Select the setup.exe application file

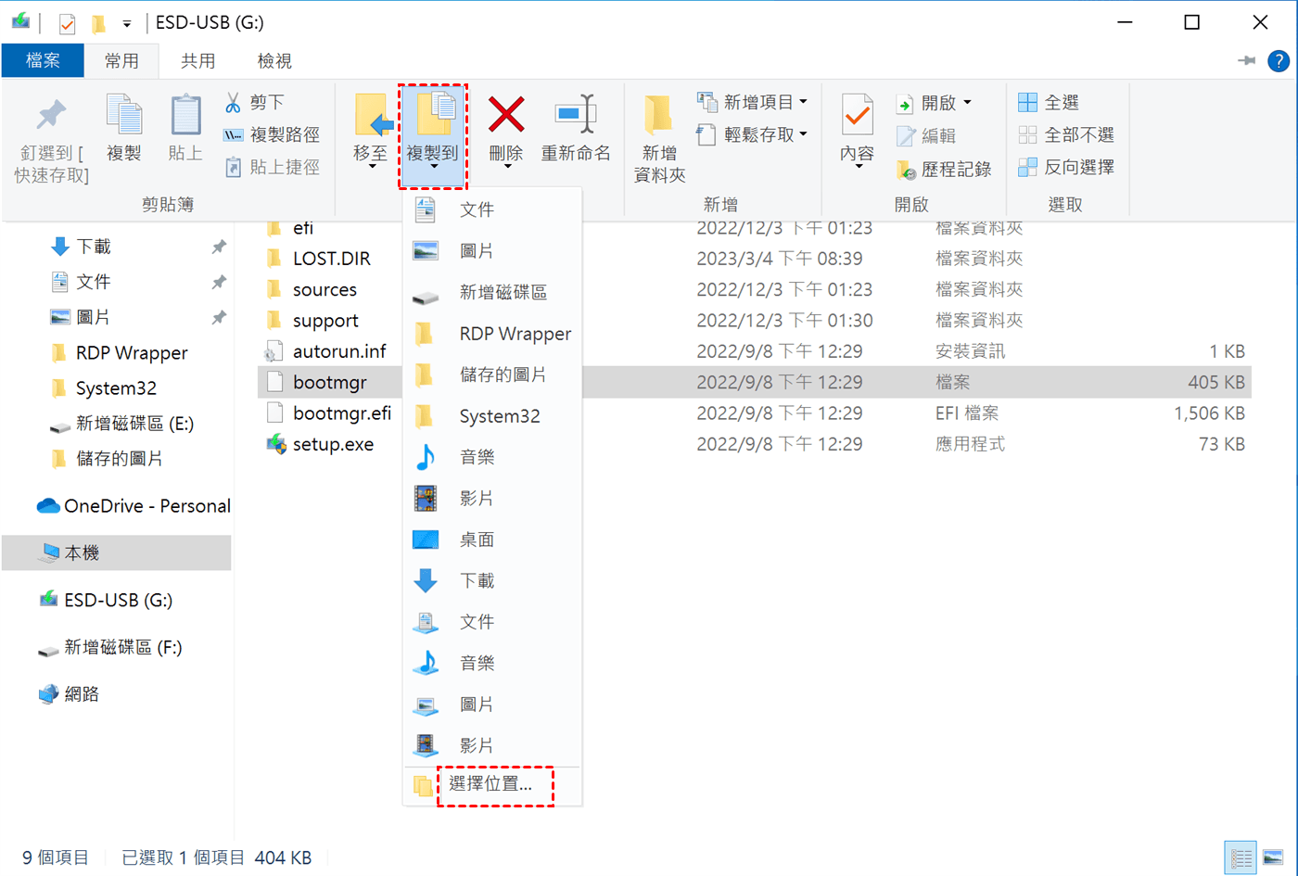click(320, 444)
